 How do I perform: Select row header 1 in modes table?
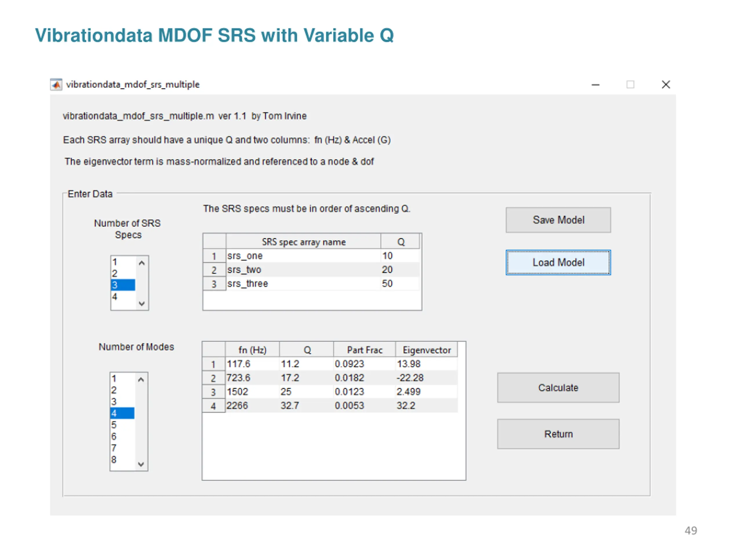click(x=213, y=364)
